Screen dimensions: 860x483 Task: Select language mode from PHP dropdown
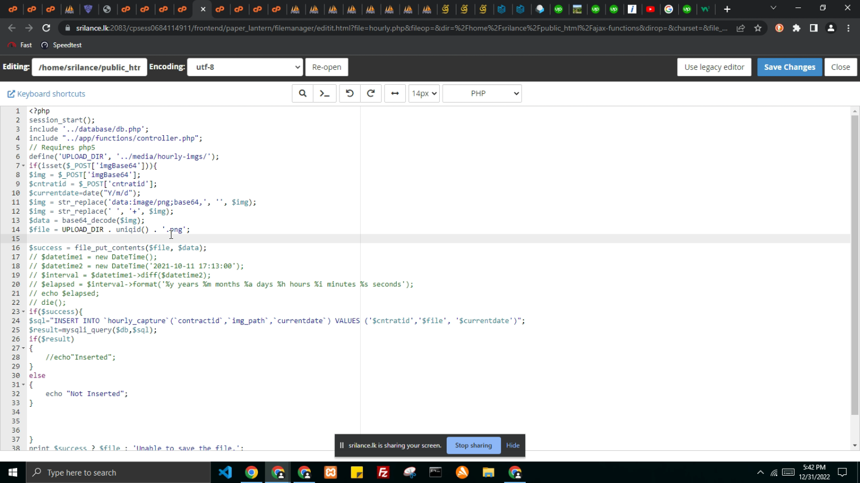click(x=482, y=93)
